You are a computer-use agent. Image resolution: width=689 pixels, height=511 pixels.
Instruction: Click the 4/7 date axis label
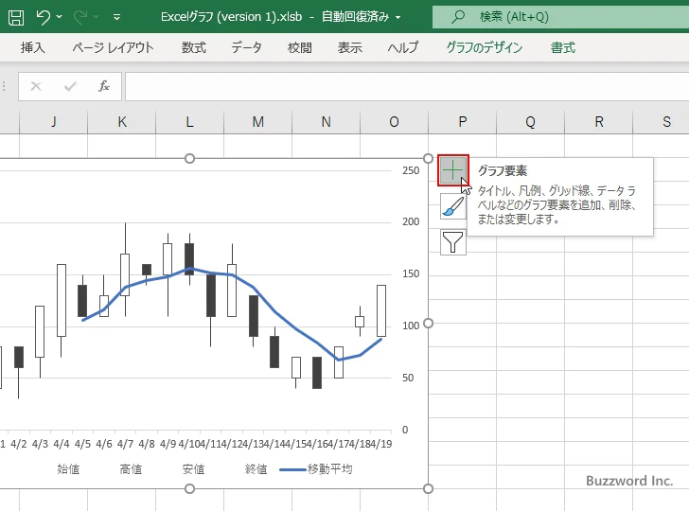coord(125,444)
